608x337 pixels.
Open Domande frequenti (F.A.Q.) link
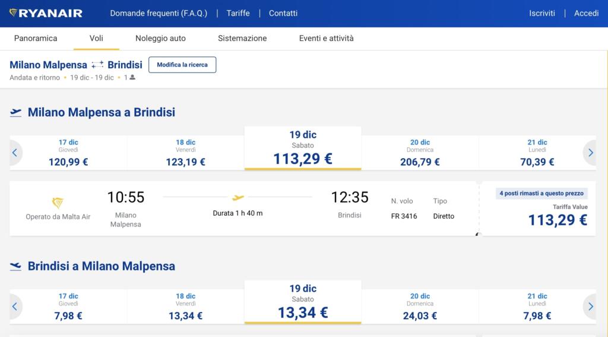coord(159,13)
